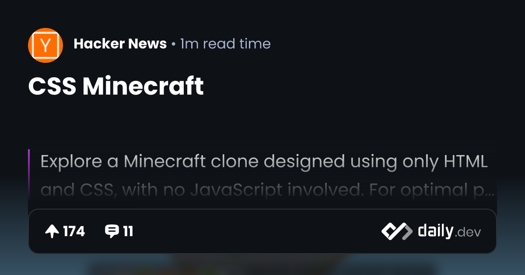
Task: Expand the truncated summary at the ellipsis
Action: click(490, 192)
